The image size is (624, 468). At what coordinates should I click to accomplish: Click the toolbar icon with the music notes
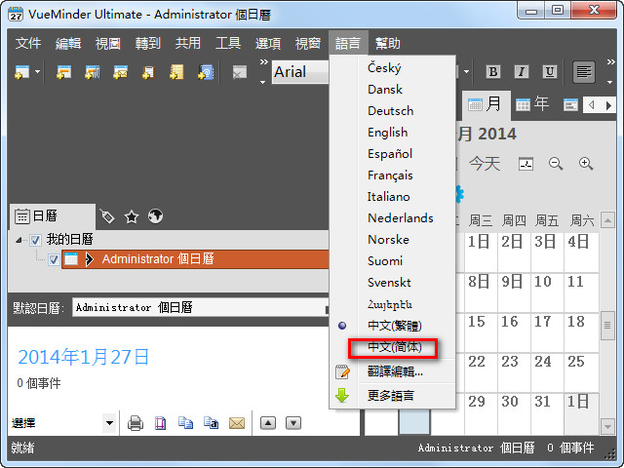[x=92, y=72]
